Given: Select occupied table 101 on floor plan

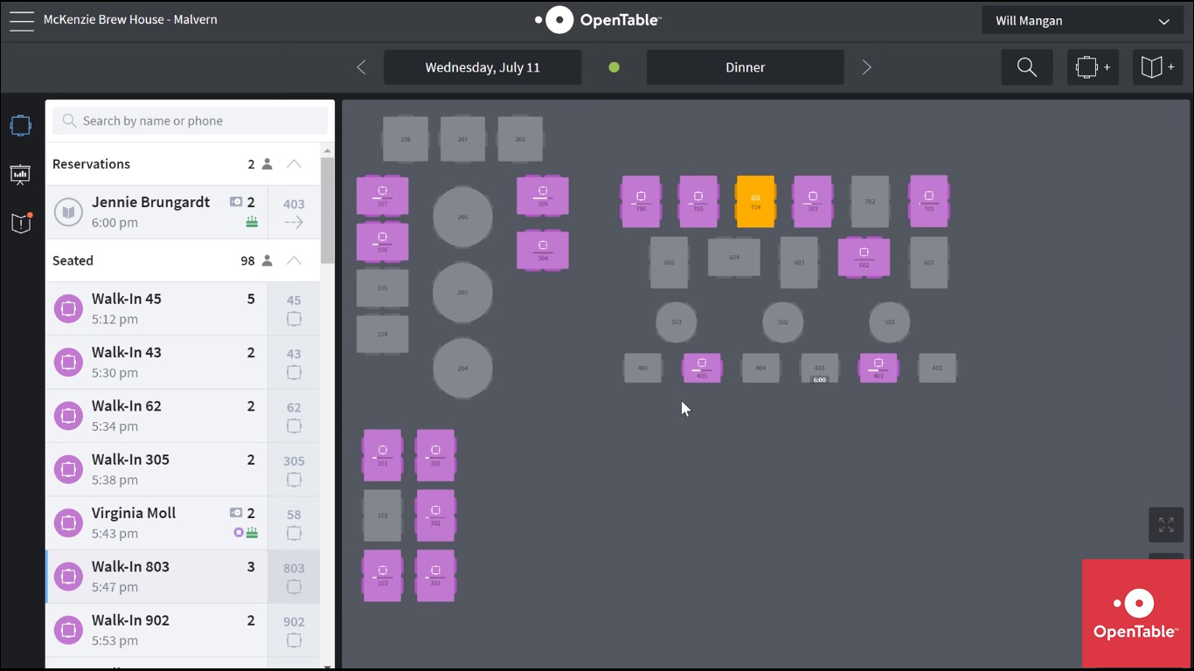Looking at the screenshot, I should (383, 455).
